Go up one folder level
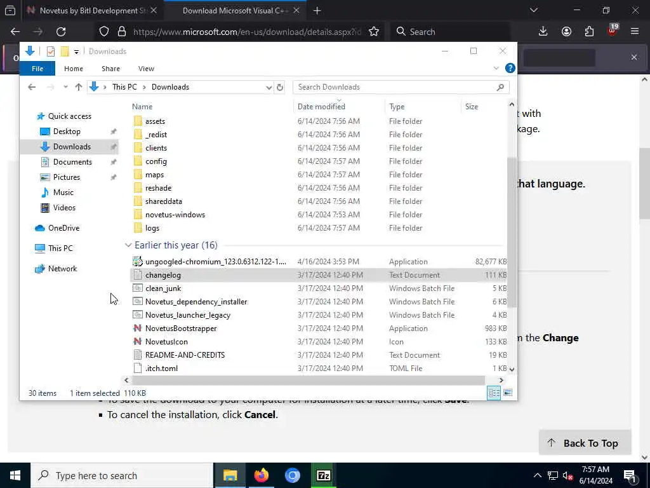 (78, 87)
